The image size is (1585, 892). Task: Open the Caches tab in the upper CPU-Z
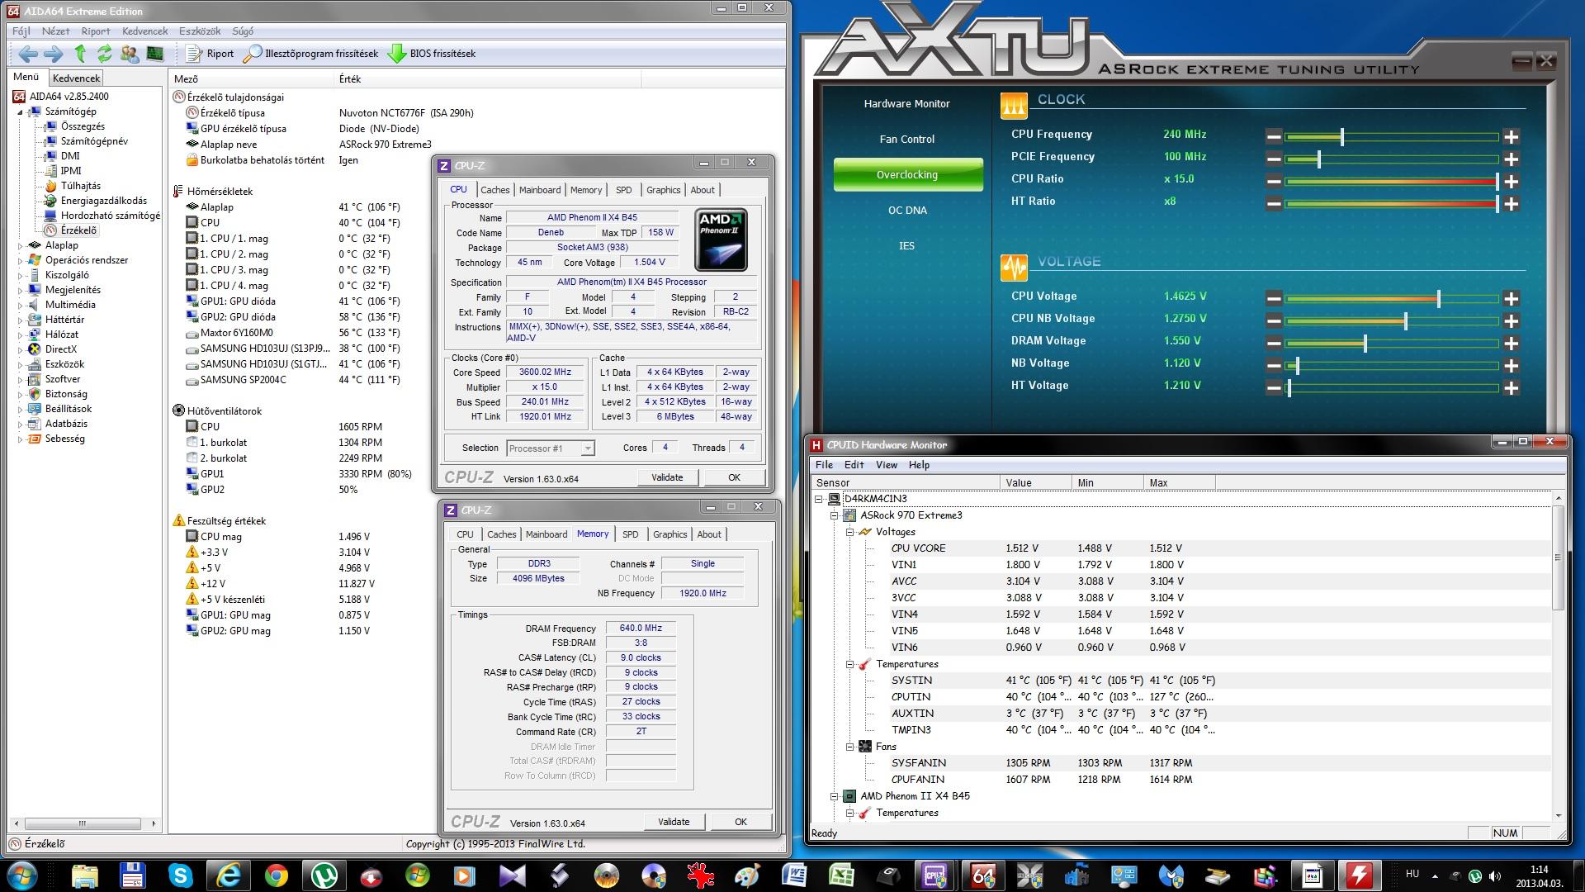click(x=495, y=190)
